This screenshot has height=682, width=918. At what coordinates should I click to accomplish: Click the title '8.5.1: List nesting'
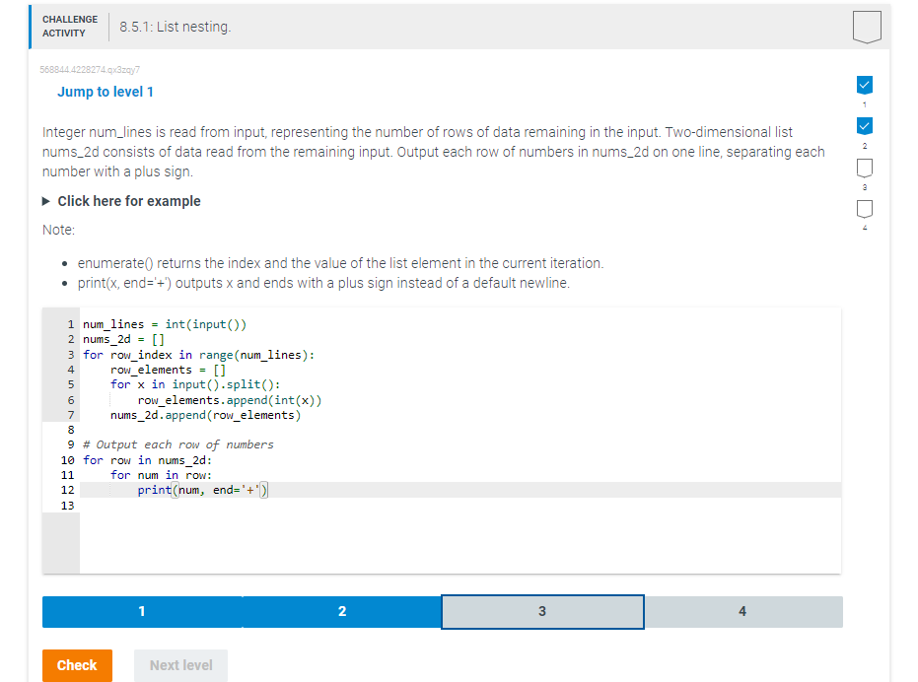click(x=175, y=27)
